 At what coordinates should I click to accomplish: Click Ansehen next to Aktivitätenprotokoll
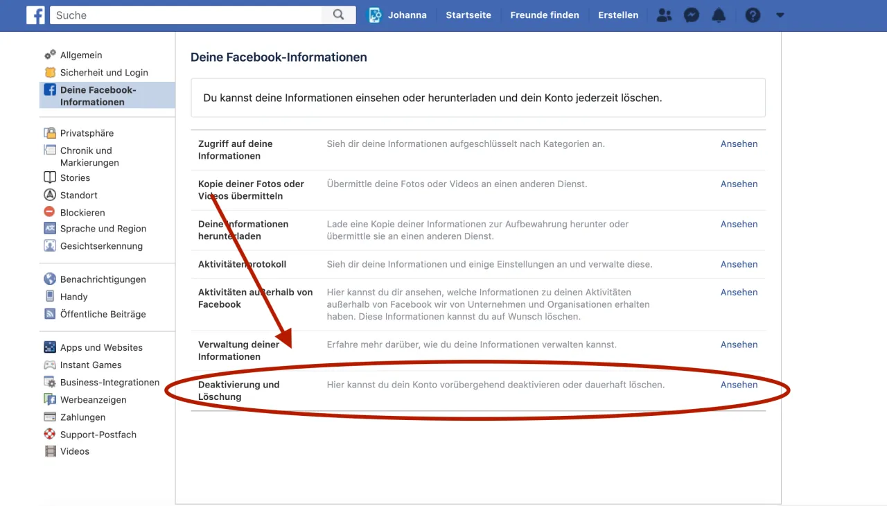739,264
